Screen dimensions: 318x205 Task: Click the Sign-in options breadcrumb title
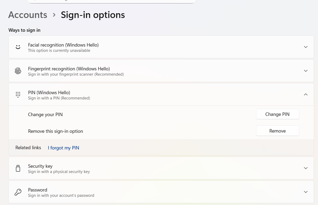pos(93,15)
